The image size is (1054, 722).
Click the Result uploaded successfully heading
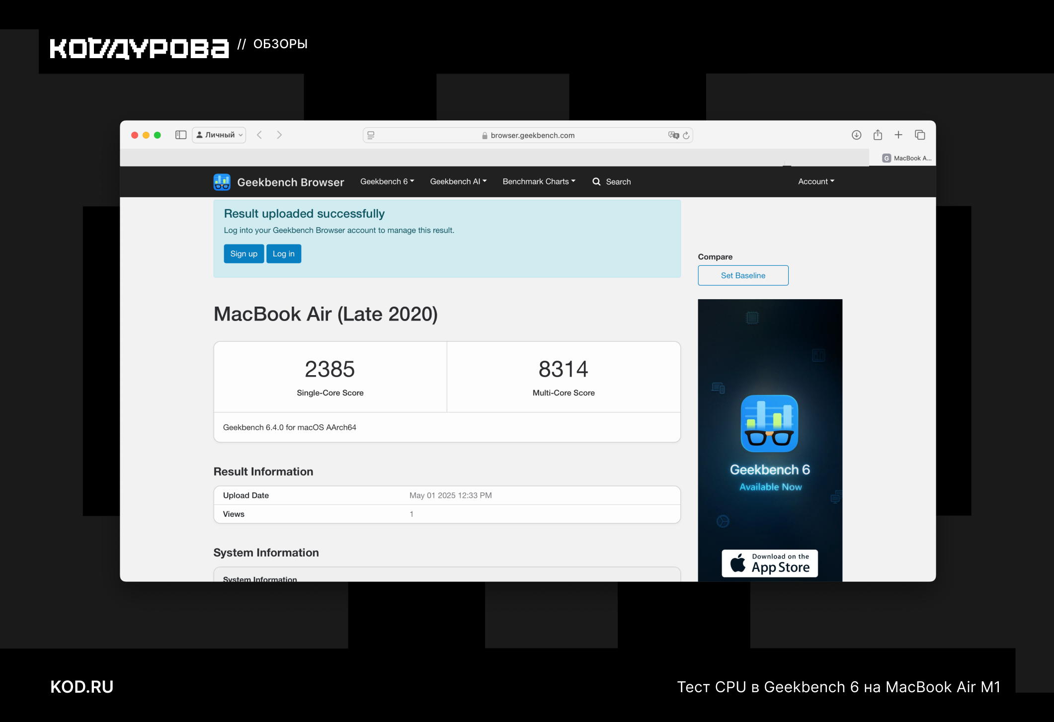tap(304, 214)
